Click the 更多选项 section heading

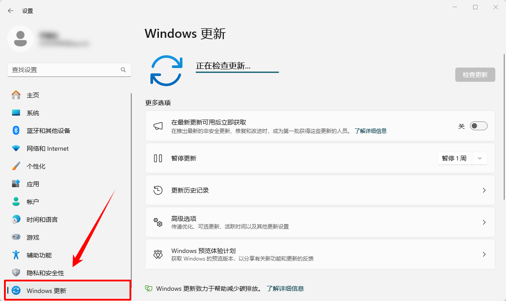click(x=158, y=103)
